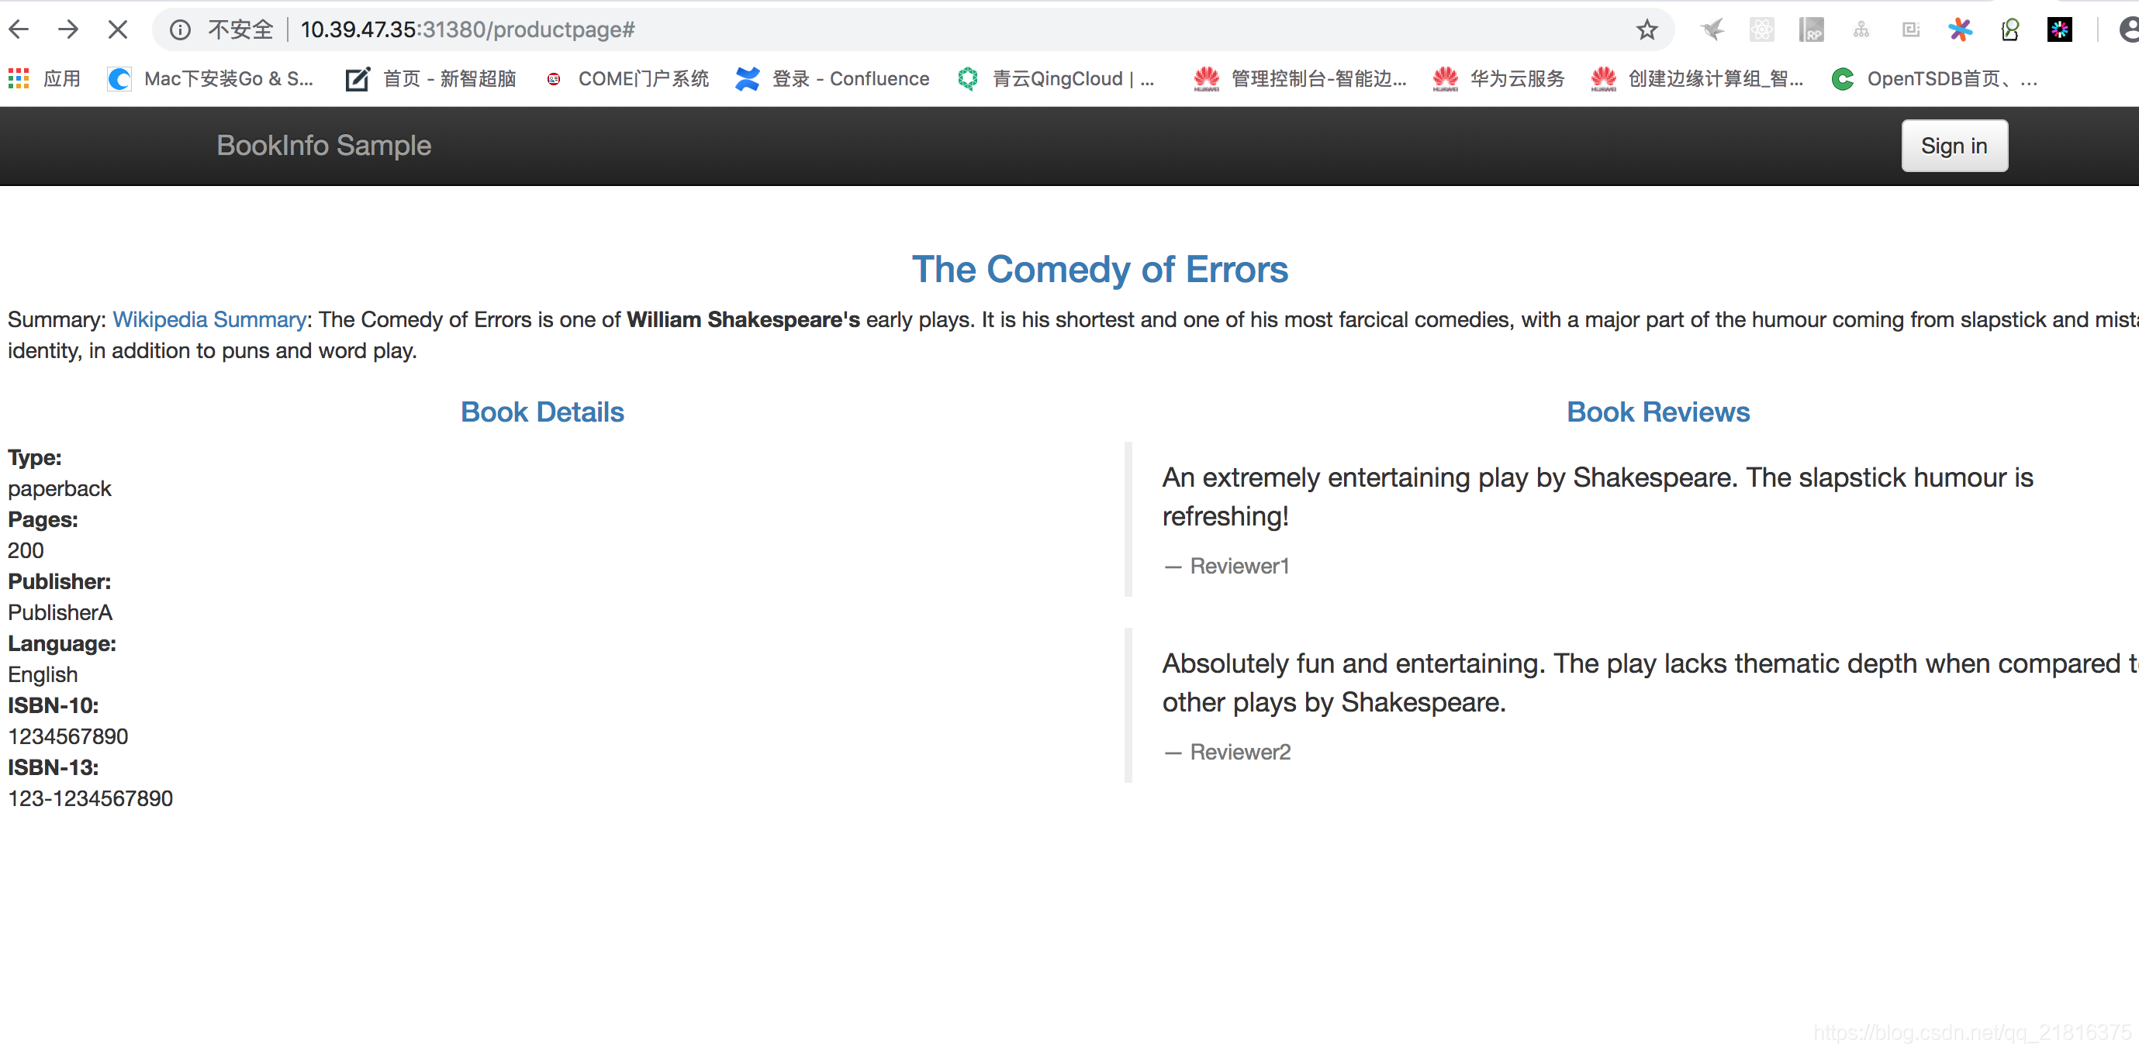2139x1051 pixels.
Task: Open the Wikipedia Summary link
Action: click(209, 319)
